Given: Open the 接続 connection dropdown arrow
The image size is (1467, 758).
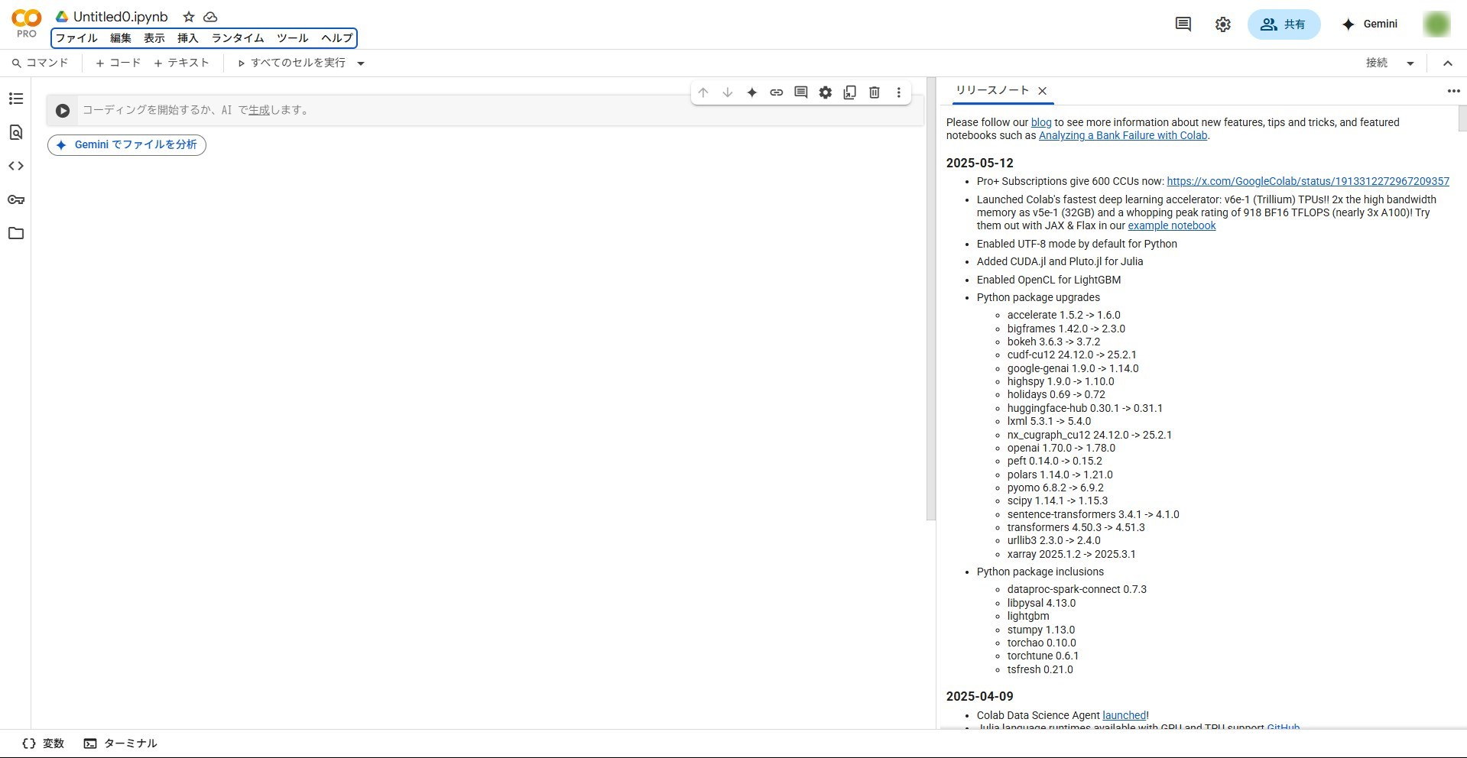Looking at the screenshot, I should tap(1410, 63).
